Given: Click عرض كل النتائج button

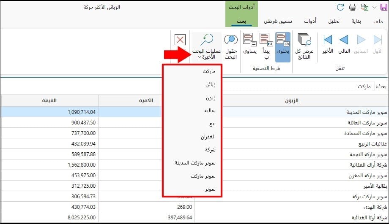Looking at the screenshot, I should 304,46.
